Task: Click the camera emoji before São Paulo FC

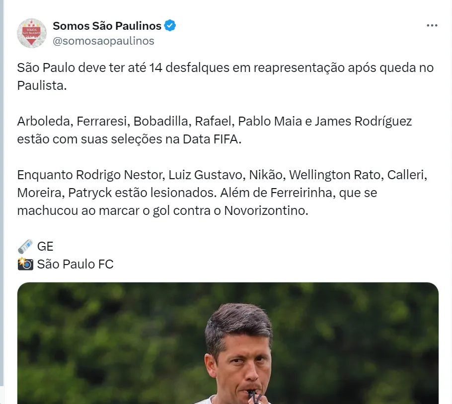Action: coord(25,264)
